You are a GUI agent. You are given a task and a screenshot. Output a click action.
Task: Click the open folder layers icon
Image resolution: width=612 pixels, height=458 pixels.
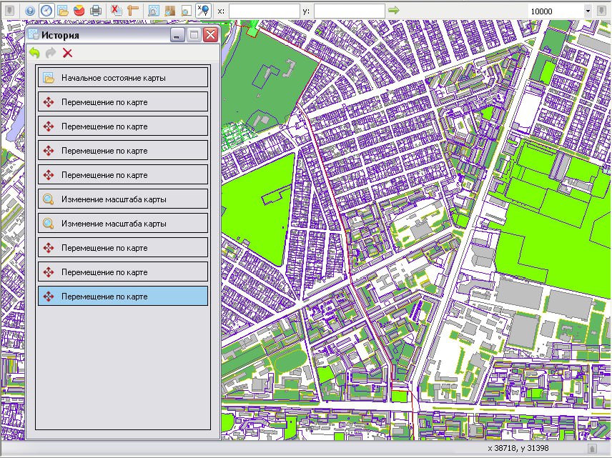(62, 11)
